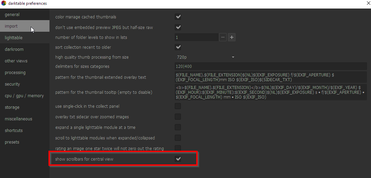Click the 'high quality thumb processing from size' label

(92, 57)
